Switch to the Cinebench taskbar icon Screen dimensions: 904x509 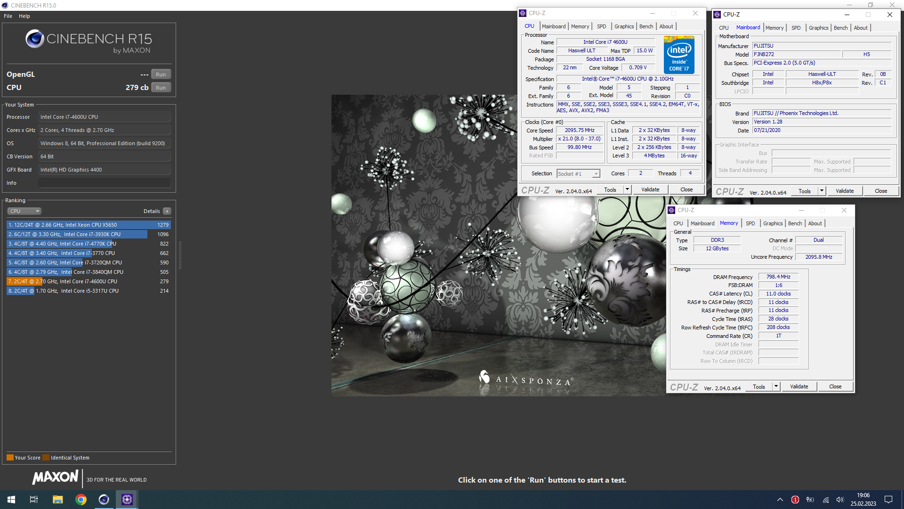click(x=104, y=500)
